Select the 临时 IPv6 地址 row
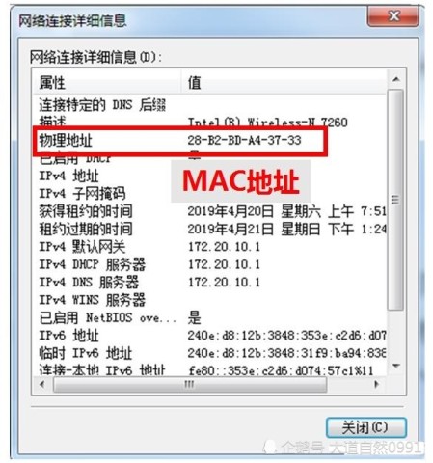Screen dimensions: 433x463 [x=210, y=353]
